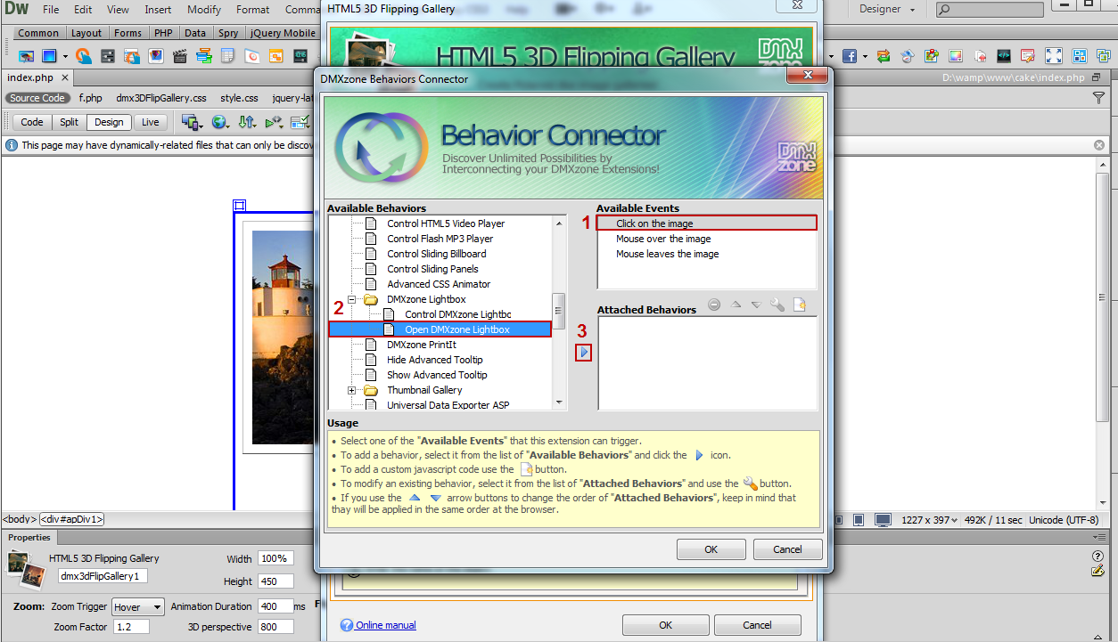
Task: Open dropdown arrow next to Facebook icon
Action: pos(864,56)
